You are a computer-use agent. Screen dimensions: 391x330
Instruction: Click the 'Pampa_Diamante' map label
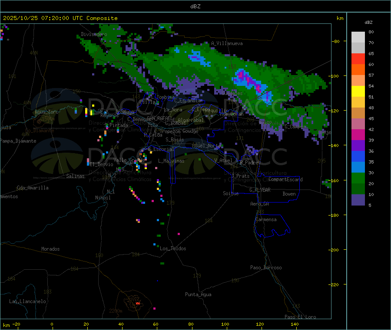pyautogui.click(x=18, y=141)
